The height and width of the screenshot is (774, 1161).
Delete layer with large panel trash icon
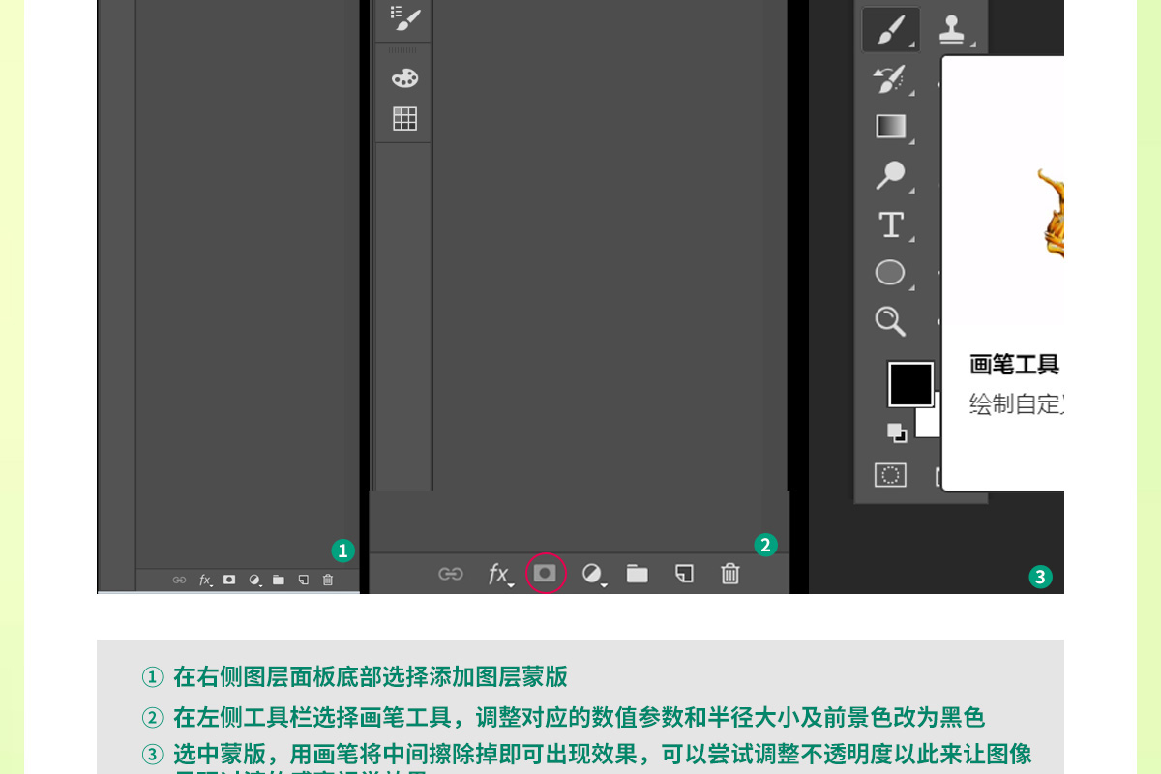[x=730, y=574]
